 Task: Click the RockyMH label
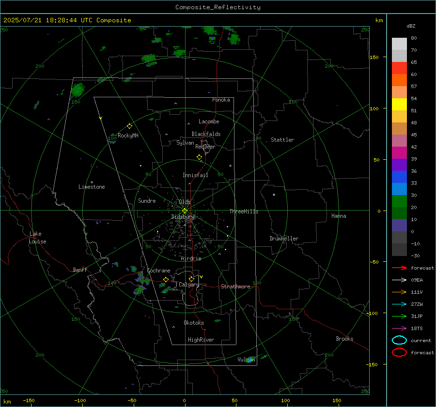[128, 136]
